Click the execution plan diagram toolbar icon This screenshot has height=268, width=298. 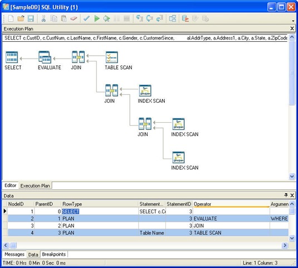point(173,18)
